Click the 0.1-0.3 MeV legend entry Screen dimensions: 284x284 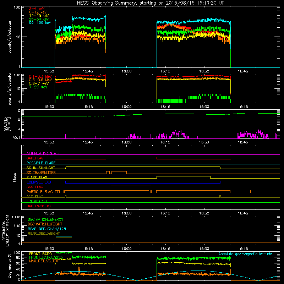coord(40,76)
